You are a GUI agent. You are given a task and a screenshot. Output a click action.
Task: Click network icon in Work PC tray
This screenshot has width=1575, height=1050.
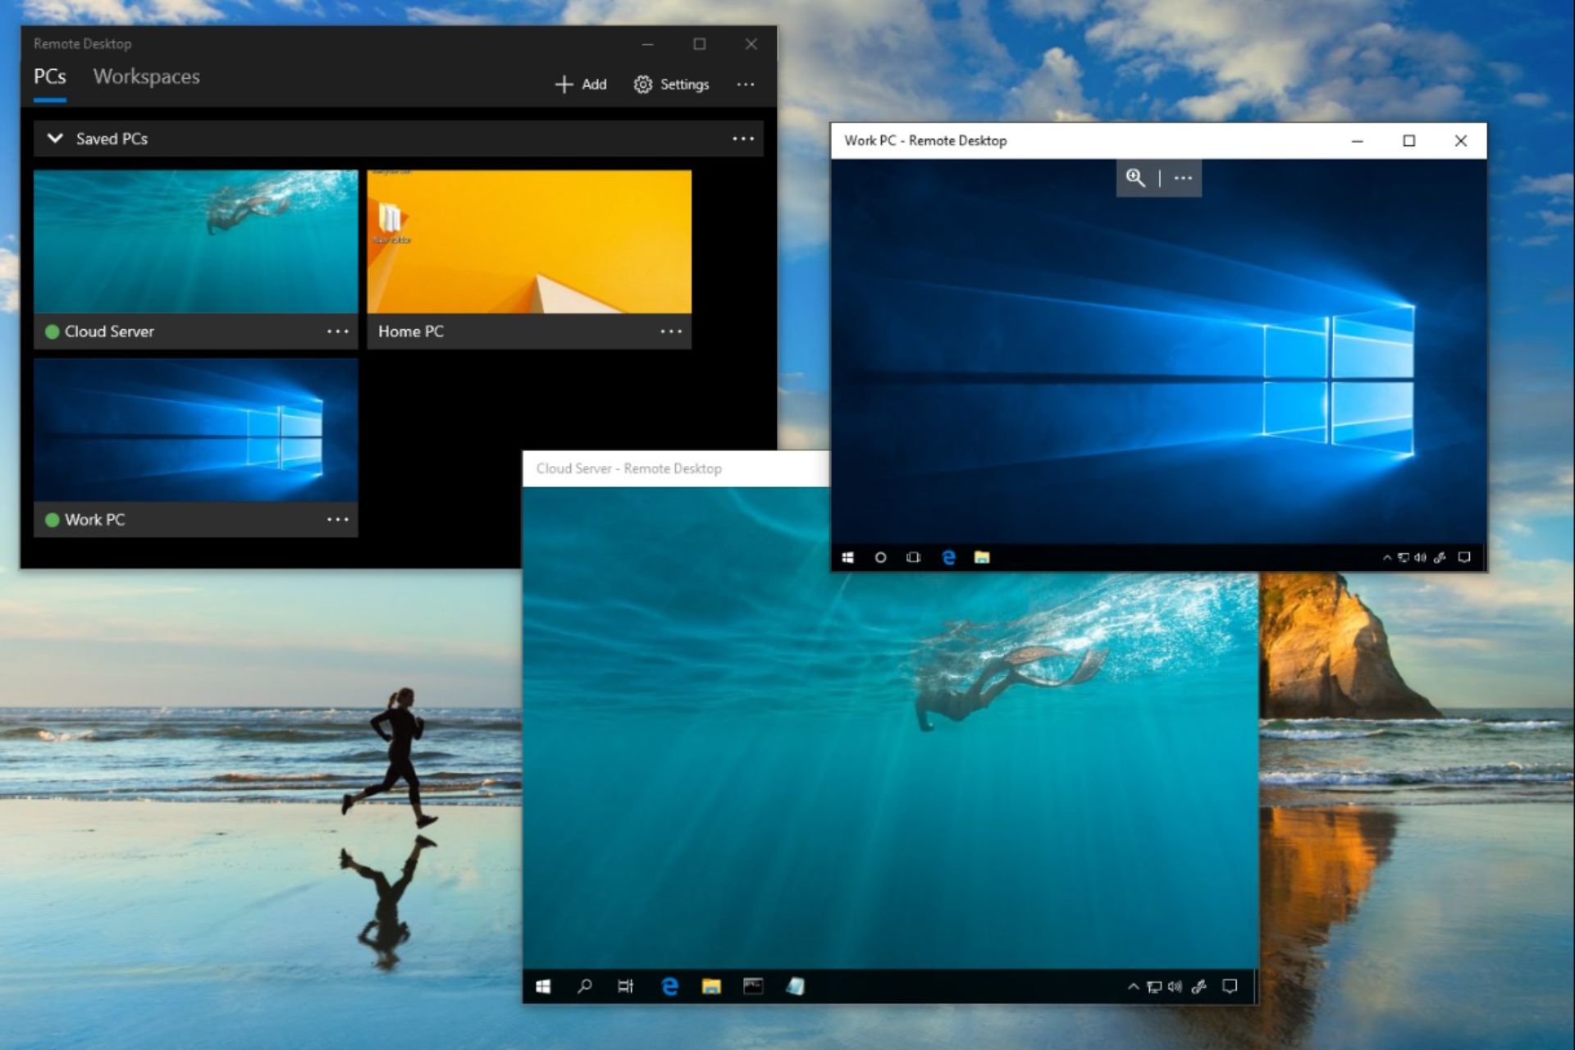(x=1404, y=558)
